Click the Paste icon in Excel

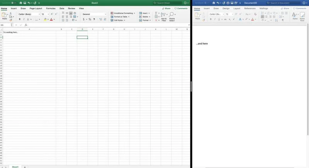tap(5, 15)
